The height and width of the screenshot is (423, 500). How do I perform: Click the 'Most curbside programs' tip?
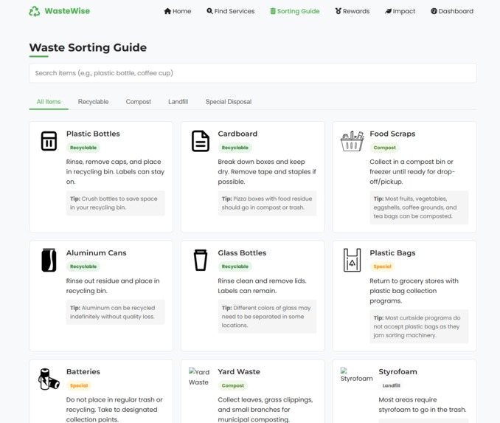(x=419, y=326)
